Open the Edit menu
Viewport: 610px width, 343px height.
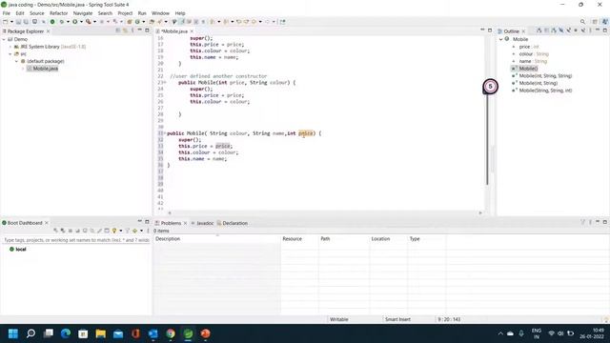[x=20, y=13]
